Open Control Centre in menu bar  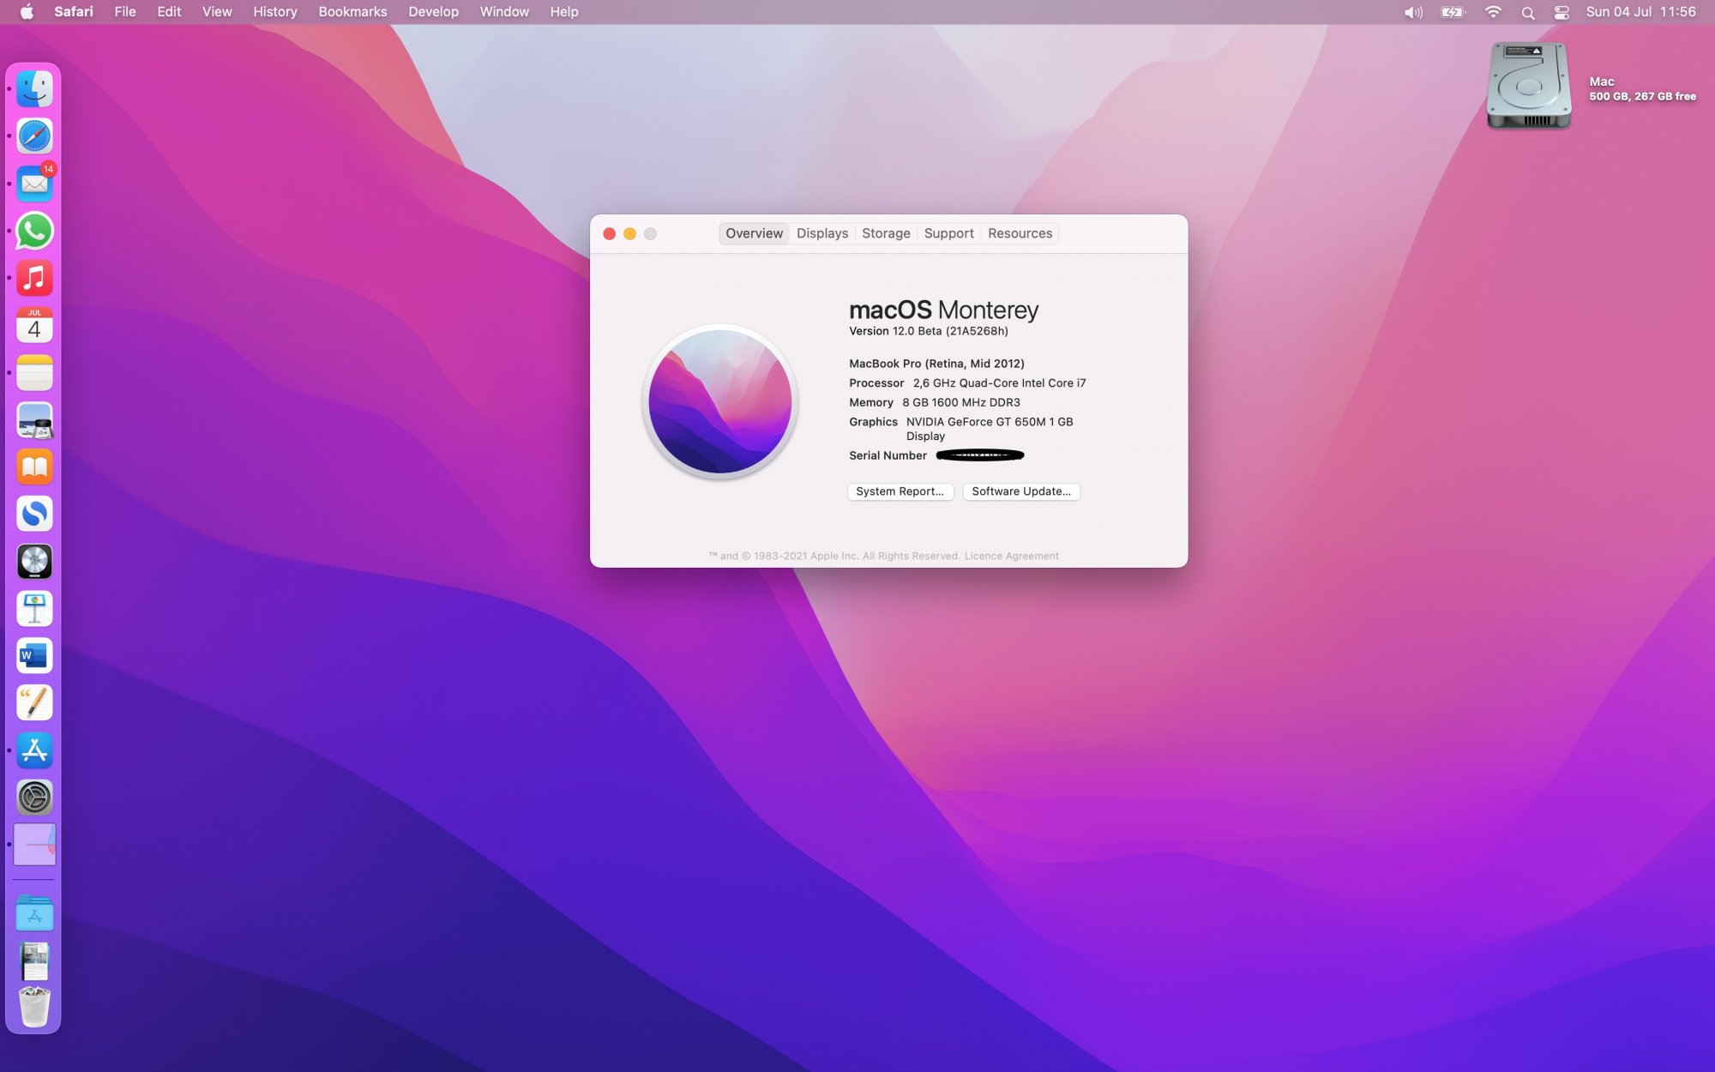pyautogui.click(x=1562, y=12)
